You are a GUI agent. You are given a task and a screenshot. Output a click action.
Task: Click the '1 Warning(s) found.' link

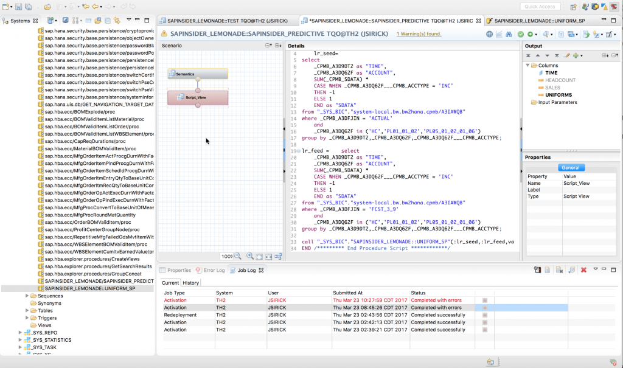[x=419, y=34]
